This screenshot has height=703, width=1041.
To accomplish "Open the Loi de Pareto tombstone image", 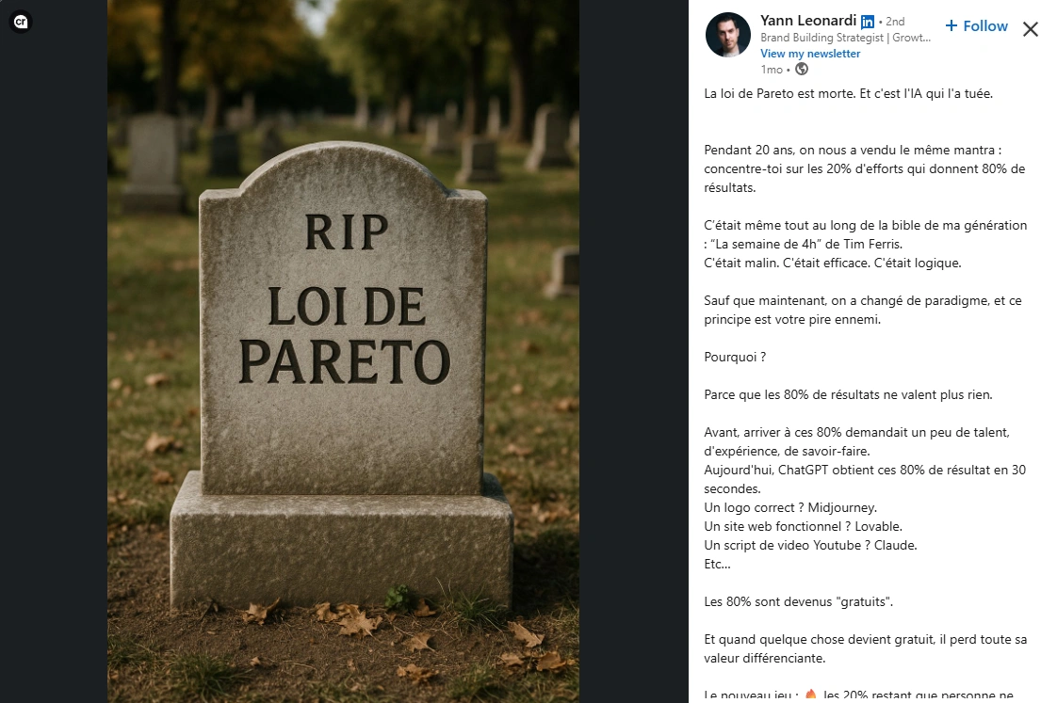I will click(343, 352).
